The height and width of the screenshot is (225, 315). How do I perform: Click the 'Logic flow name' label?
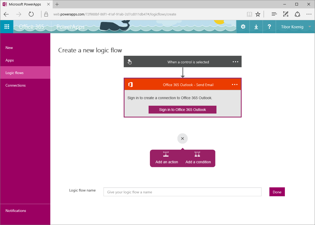tap(82, 190)
